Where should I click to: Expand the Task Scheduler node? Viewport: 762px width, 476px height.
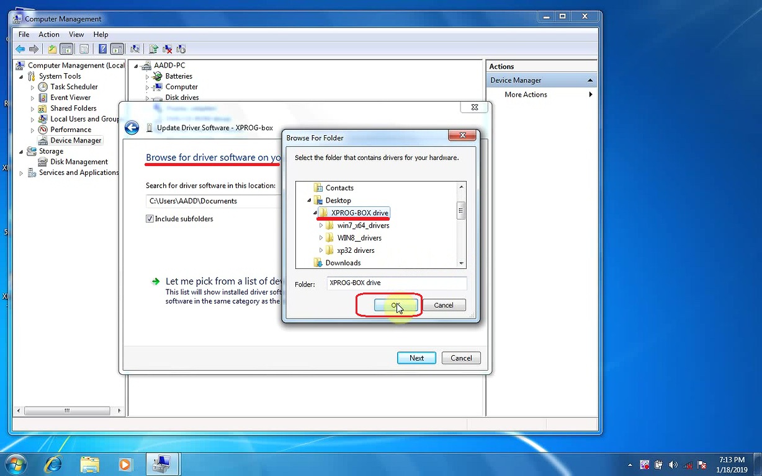click(x=32, y=87)
